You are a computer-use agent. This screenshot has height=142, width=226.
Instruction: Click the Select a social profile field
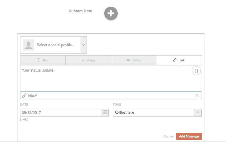coord(55,45)
